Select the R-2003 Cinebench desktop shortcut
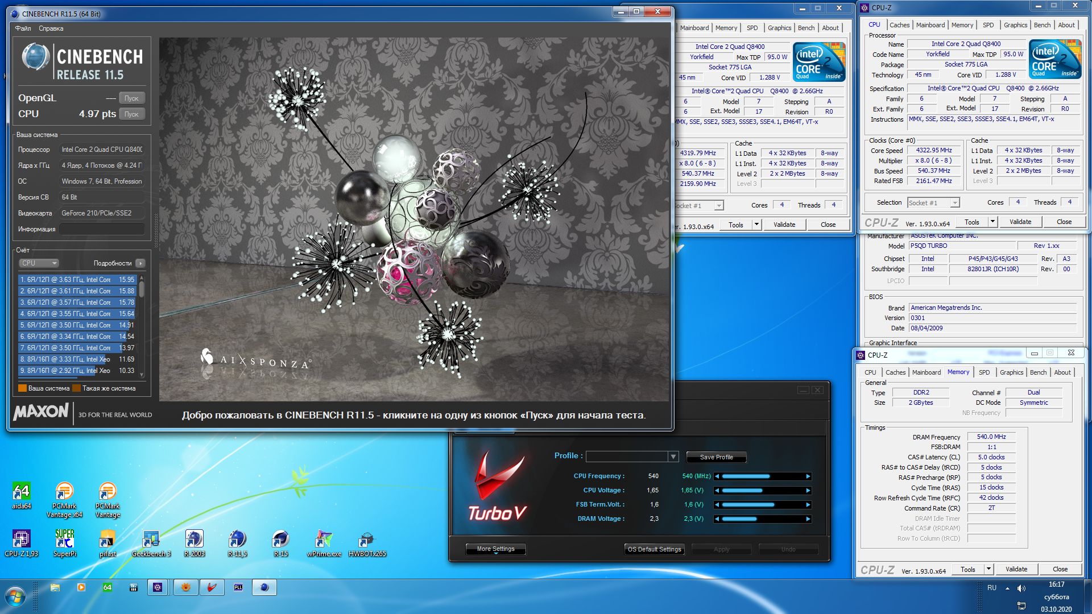 194,543
